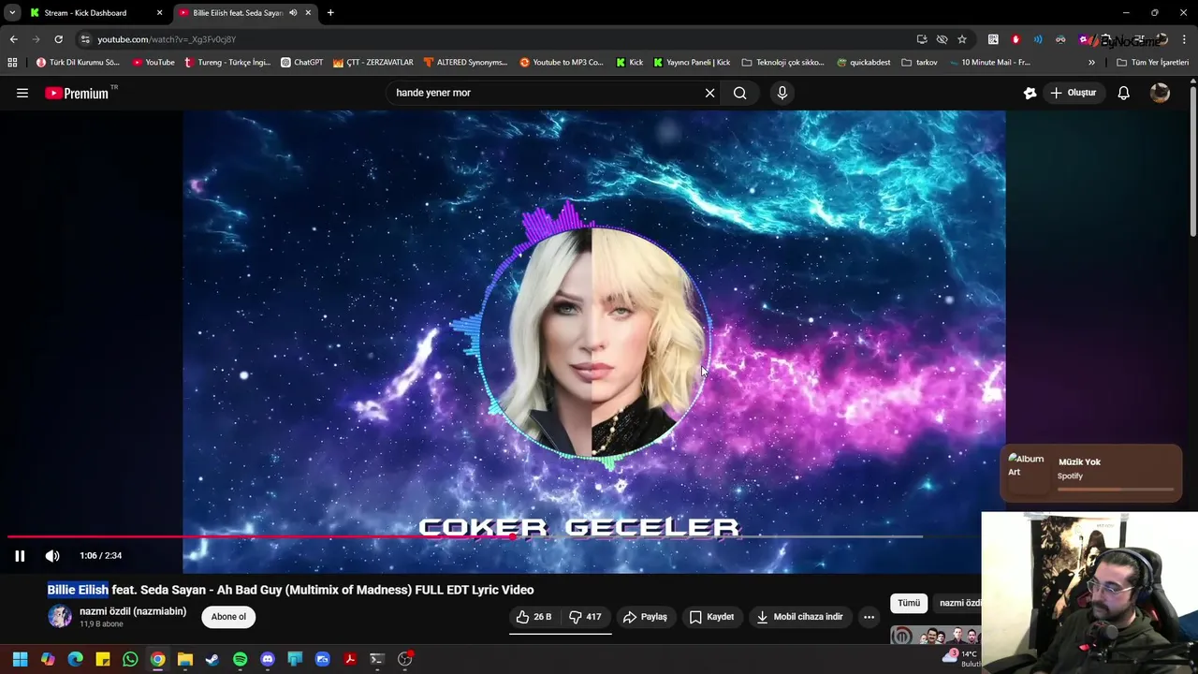Click the Spotify Müzik Yok overlay widget

point(1091,473)
